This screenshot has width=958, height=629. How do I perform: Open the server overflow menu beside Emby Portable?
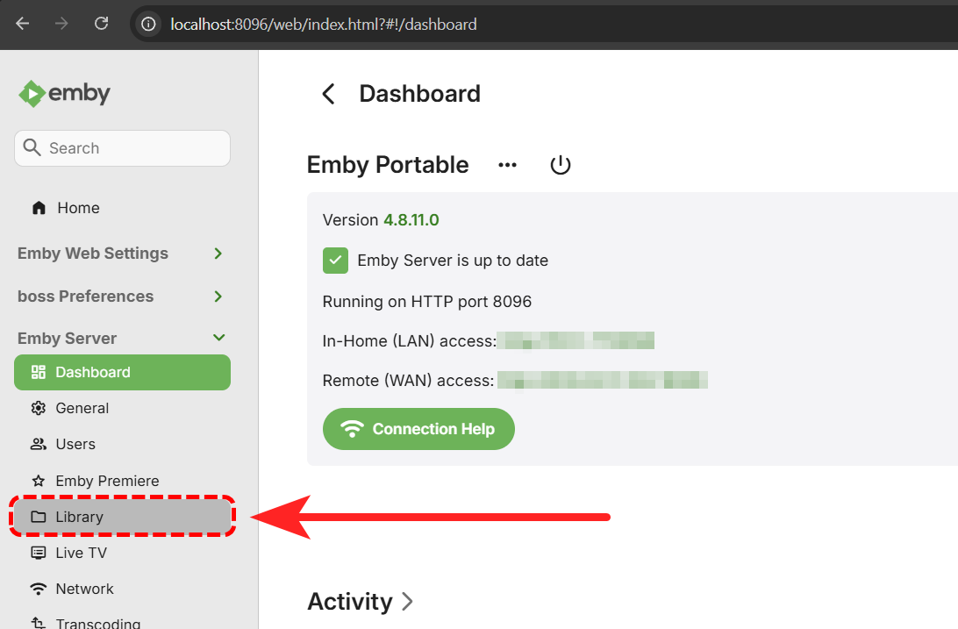click(507, 165)
